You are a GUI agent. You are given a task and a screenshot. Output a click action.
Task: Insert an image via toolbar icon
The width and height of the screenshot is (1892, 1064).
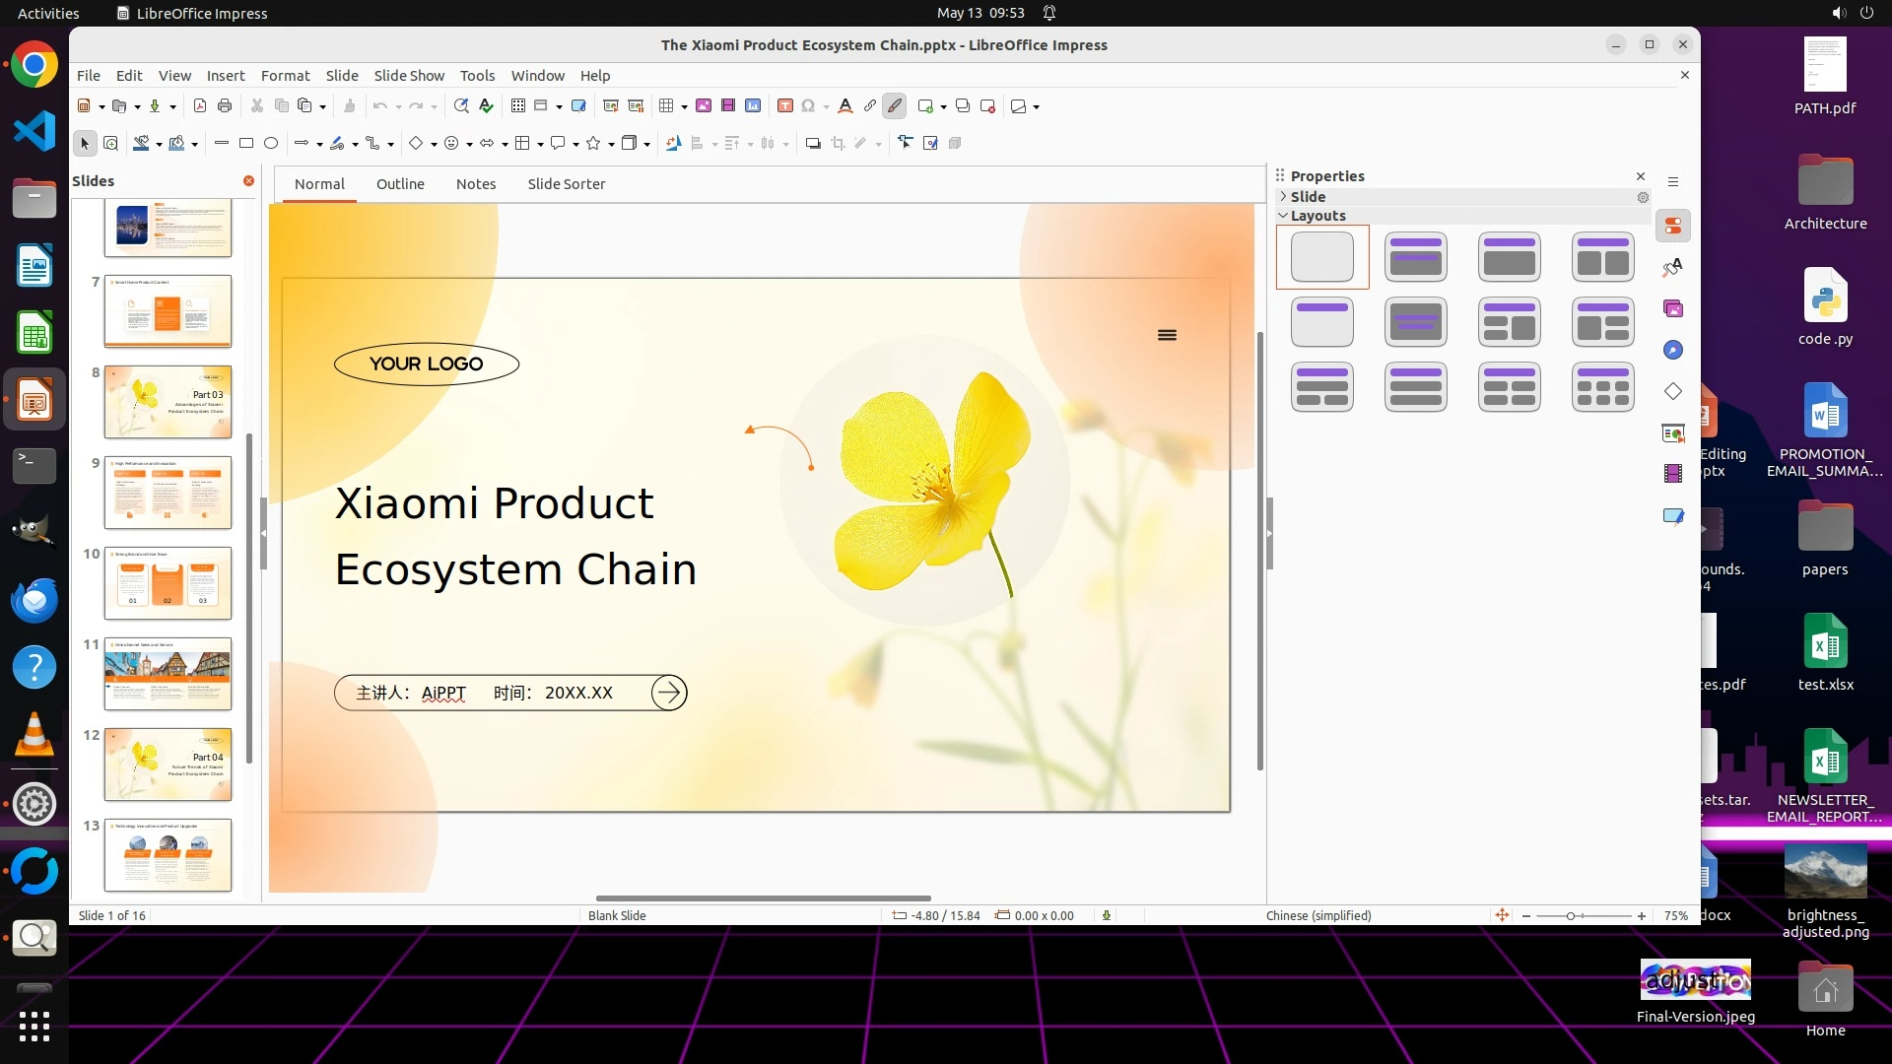click(x=704, y=106)
